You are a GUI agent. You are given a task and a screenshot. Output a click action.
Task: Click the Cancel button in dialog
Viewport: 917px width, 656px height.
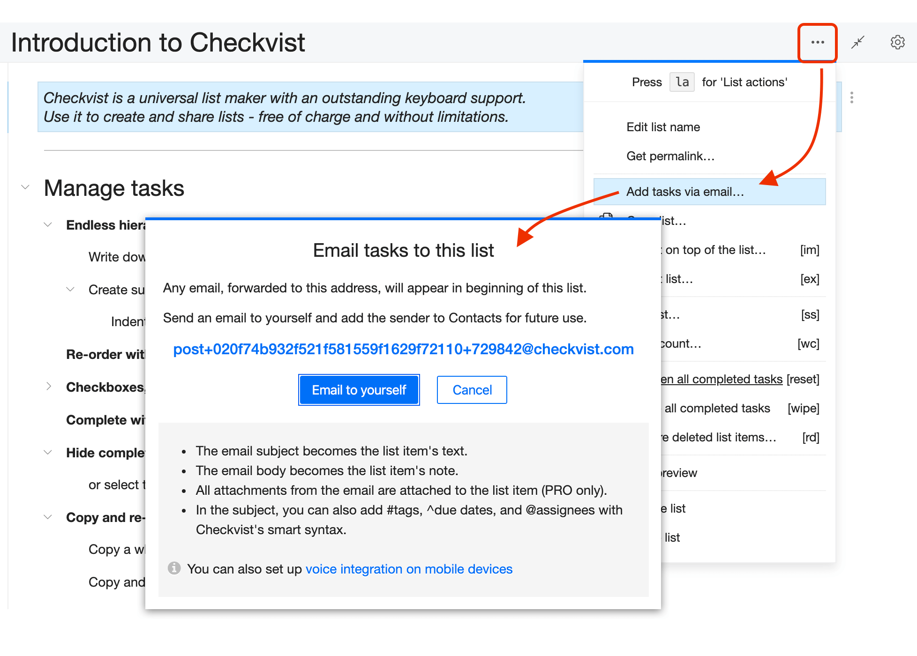(472, 390)
